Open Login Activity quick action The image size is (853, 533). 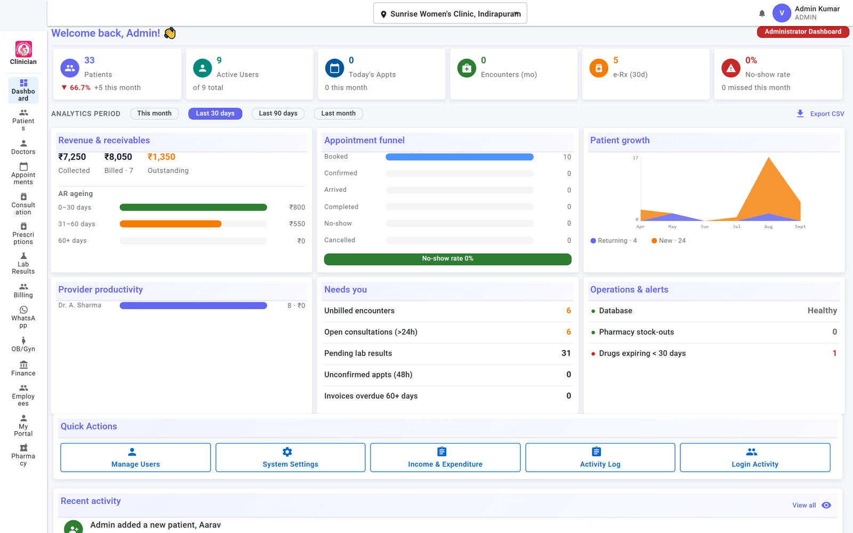pos(755,457)
